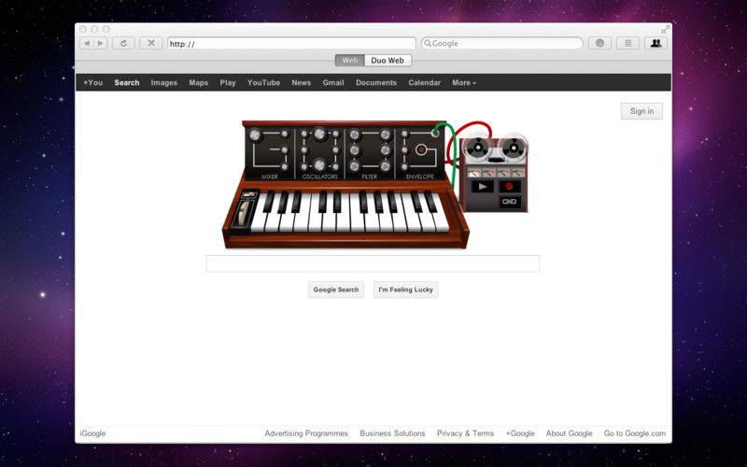Start recording with the red record button
The width and height of the screenshot is (747, 467).
click(x=509, y=186)
